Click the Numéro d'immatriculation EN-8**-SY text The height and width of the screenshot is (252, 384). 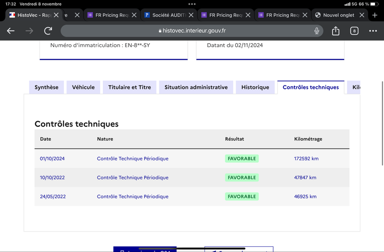100,45
